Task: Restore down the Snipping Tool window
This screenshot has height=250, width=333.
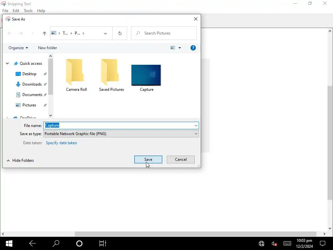Action: (310, 3)
